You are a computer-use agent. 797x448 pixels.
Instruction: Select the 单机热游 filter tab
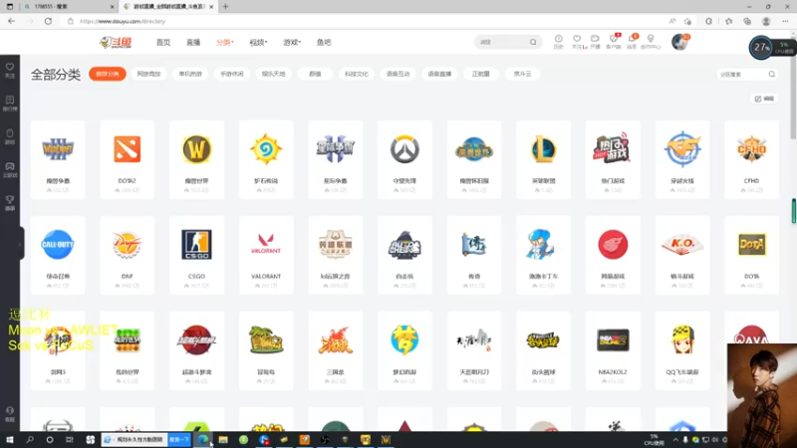[x=190, y=74]
